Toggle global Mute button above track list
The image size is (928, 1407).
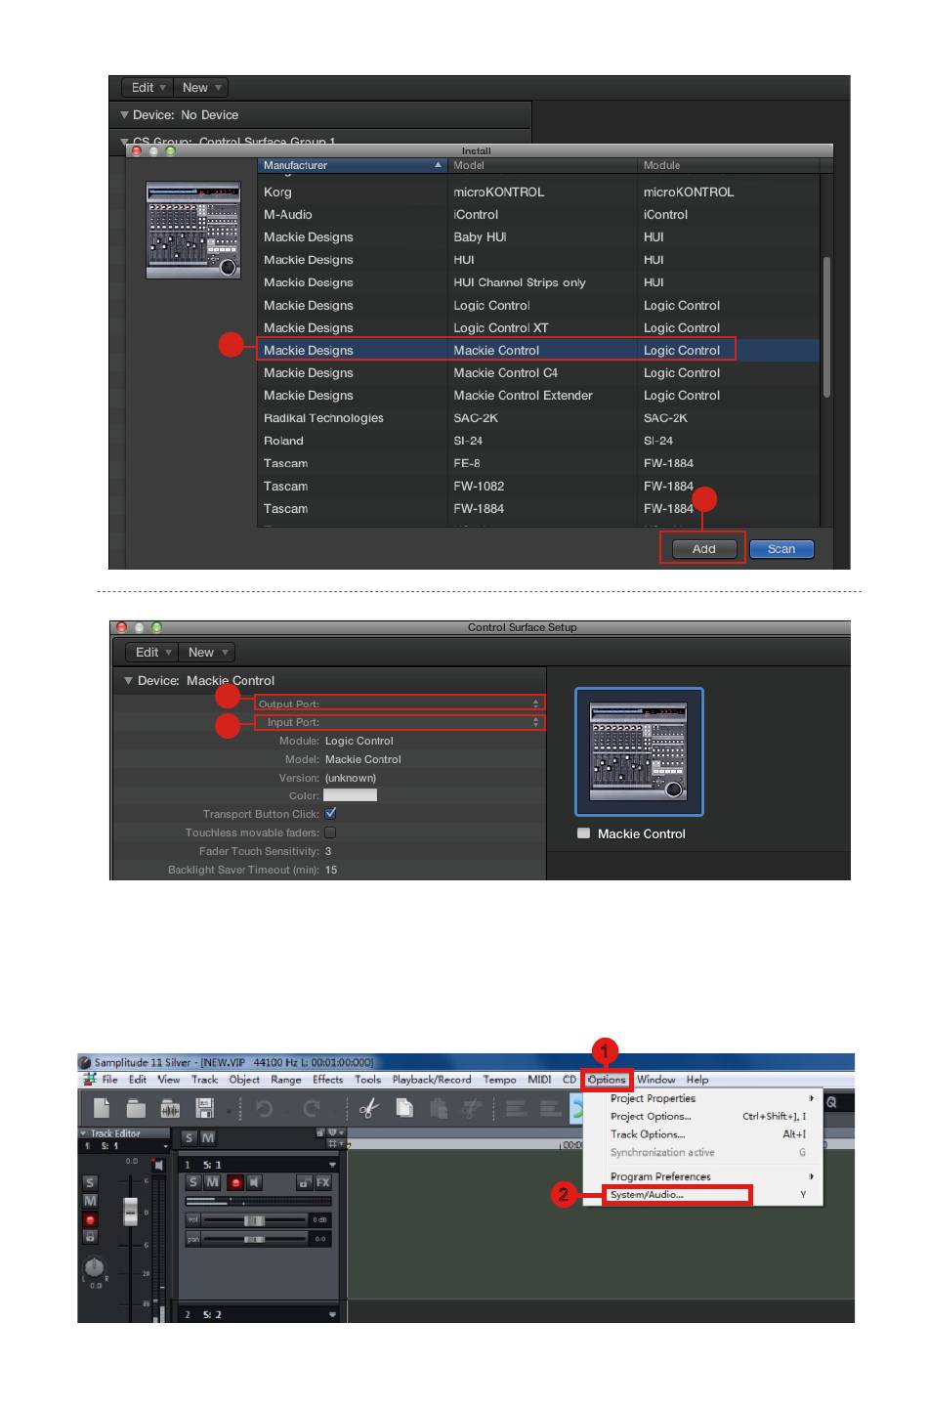click(208, 1137)
